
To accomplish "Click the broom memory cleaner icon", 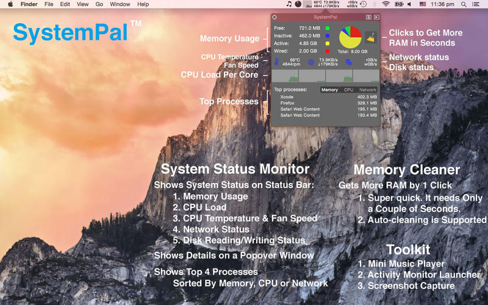I will tap(370, 39).
